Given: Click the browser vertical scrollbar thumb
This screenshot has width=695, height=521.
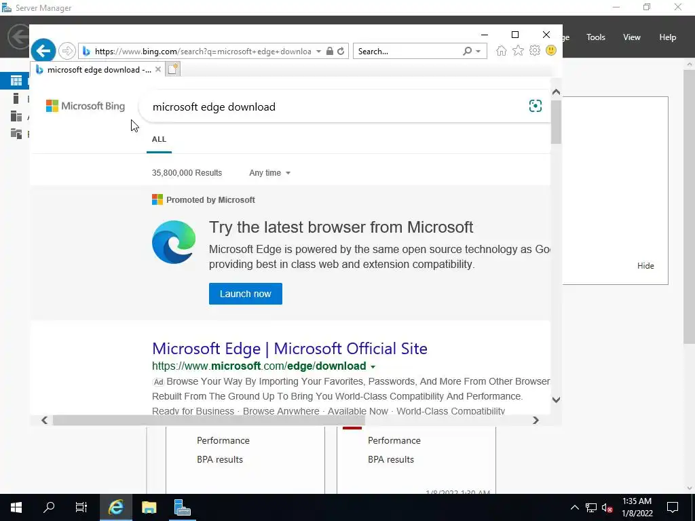Looking at the screenshot, I should click(x=556, y=122).
